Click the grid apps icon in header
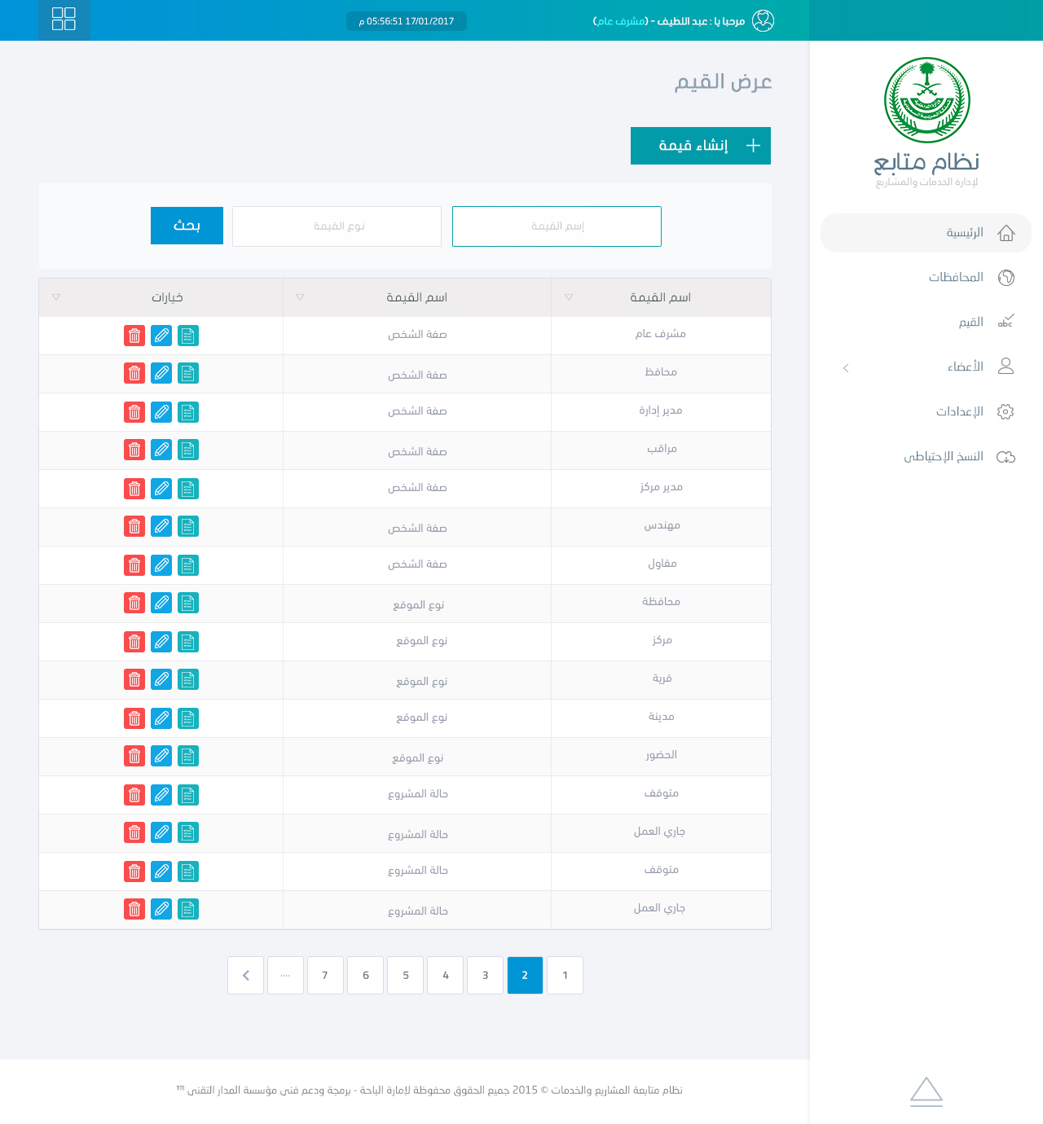Image resolution: width=1043 pixels, height=1124 pixels. pos(64,19)
